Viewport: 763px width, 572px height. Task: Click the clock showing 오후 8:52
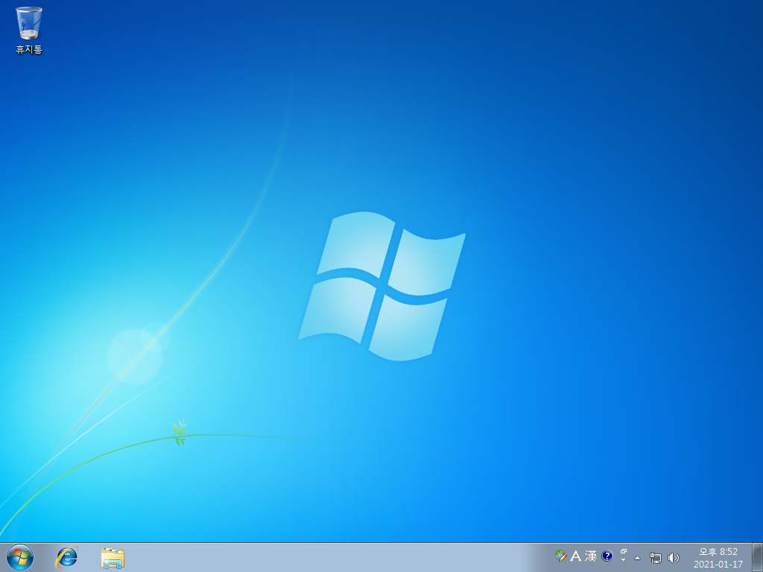(718, 552)
